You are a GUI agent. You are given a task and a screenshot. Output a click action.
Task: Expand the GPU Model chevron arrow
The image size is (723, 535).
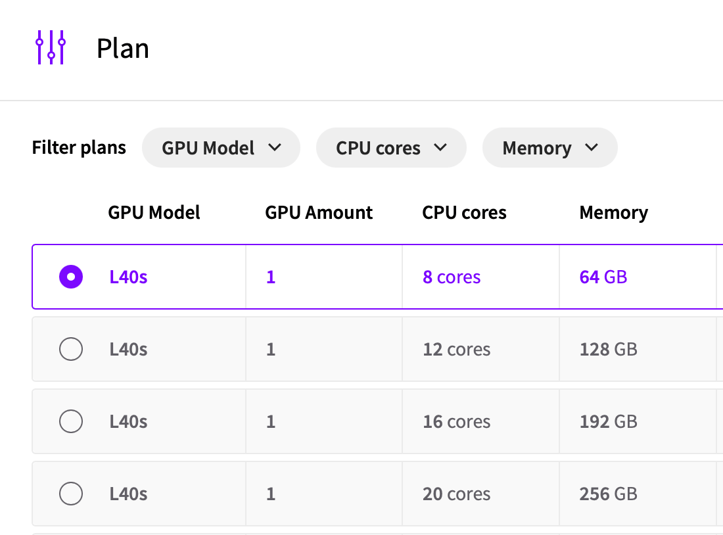tap(276, 148)
